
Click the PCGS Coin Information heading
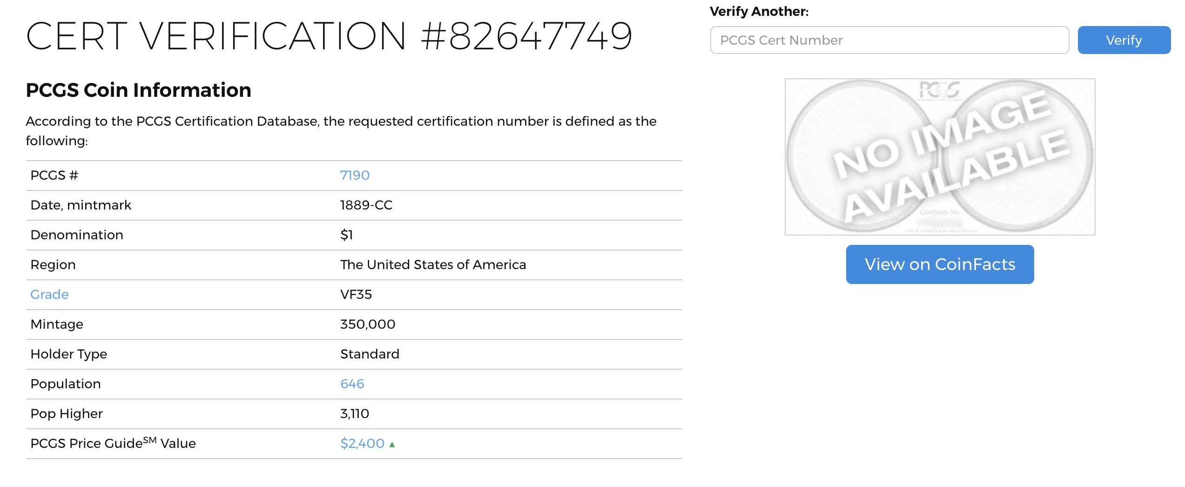(138, 90)
